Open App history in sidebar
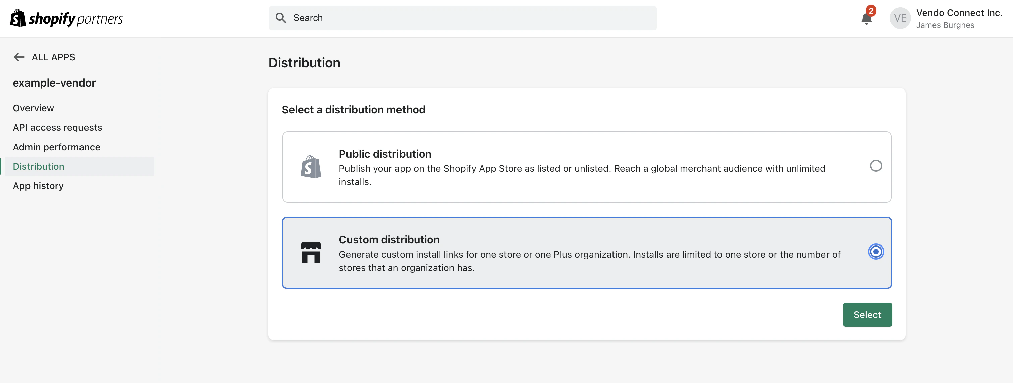1013x383 pixels. pos(38,186)
